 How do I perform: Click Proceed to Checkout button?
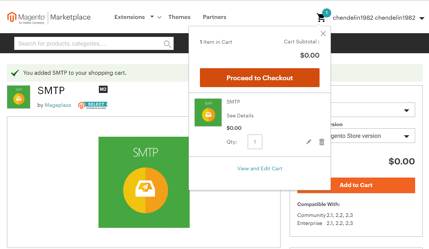point(260,78)
